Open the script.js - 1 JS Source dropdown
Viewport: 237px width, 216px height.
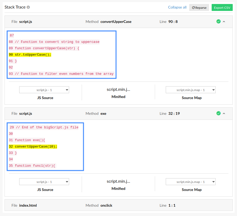44,90
